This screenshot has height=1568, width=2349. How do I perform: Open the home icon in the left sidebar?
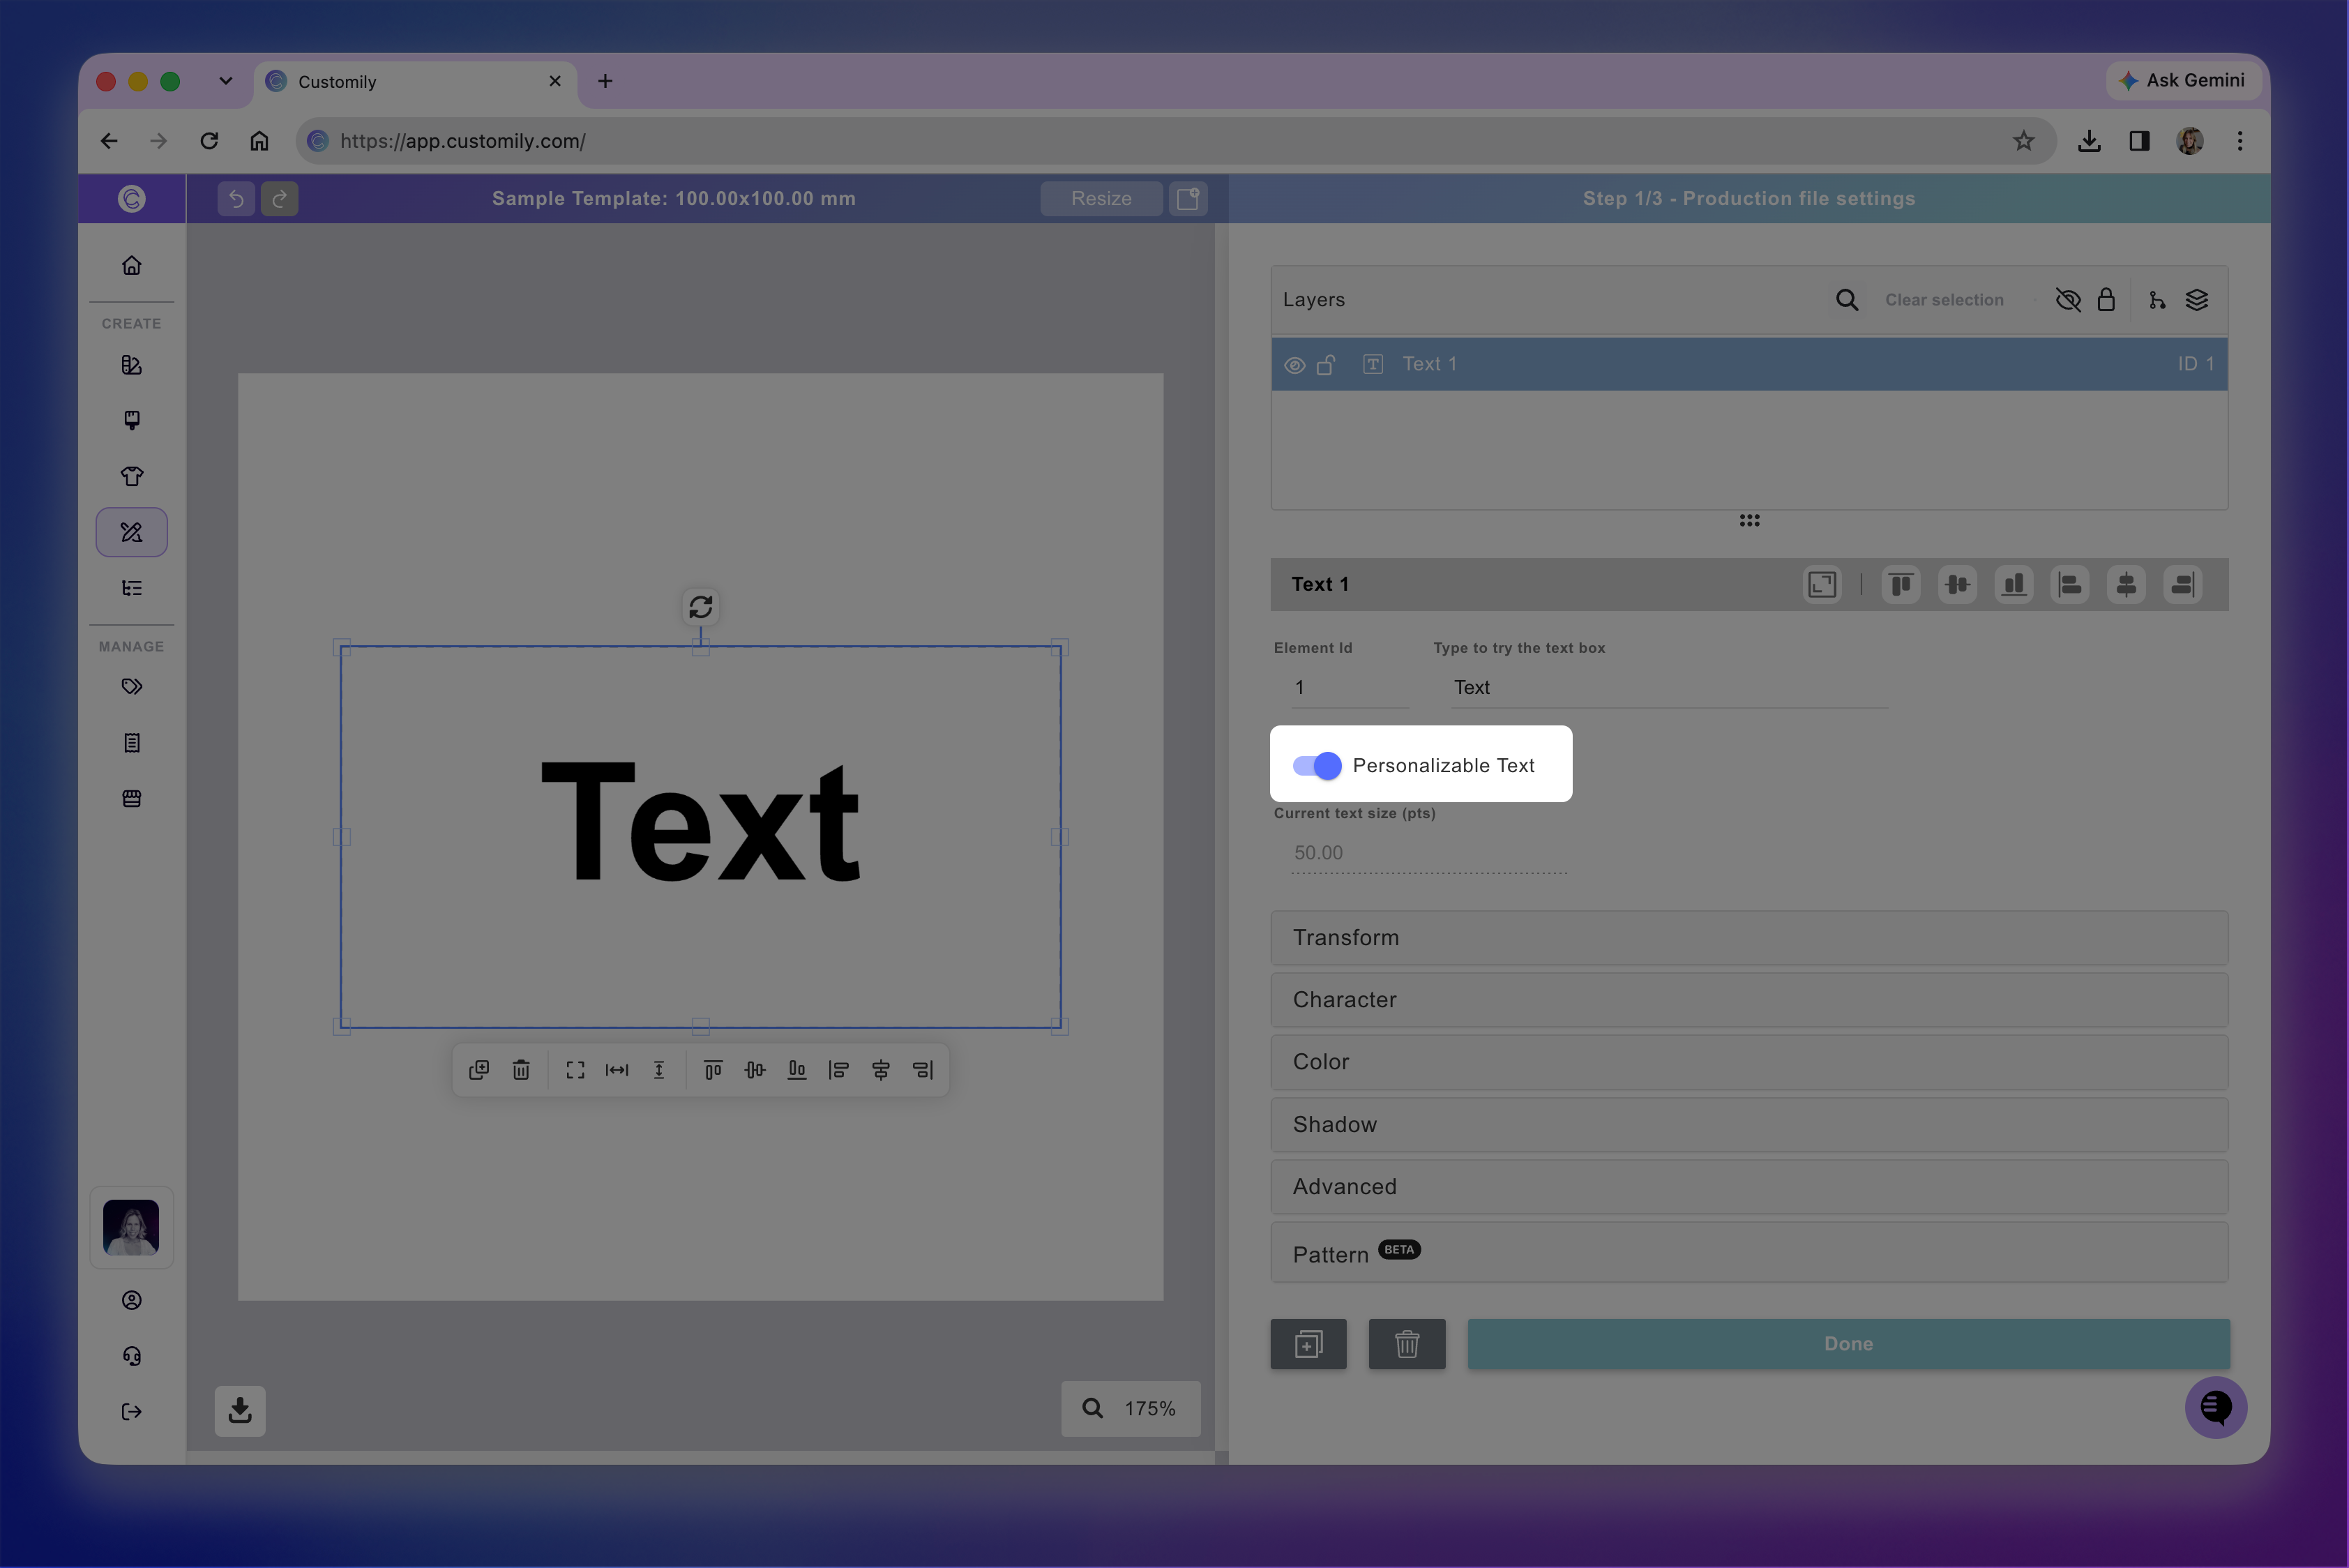pyautogui.click(x=131, y=265)
